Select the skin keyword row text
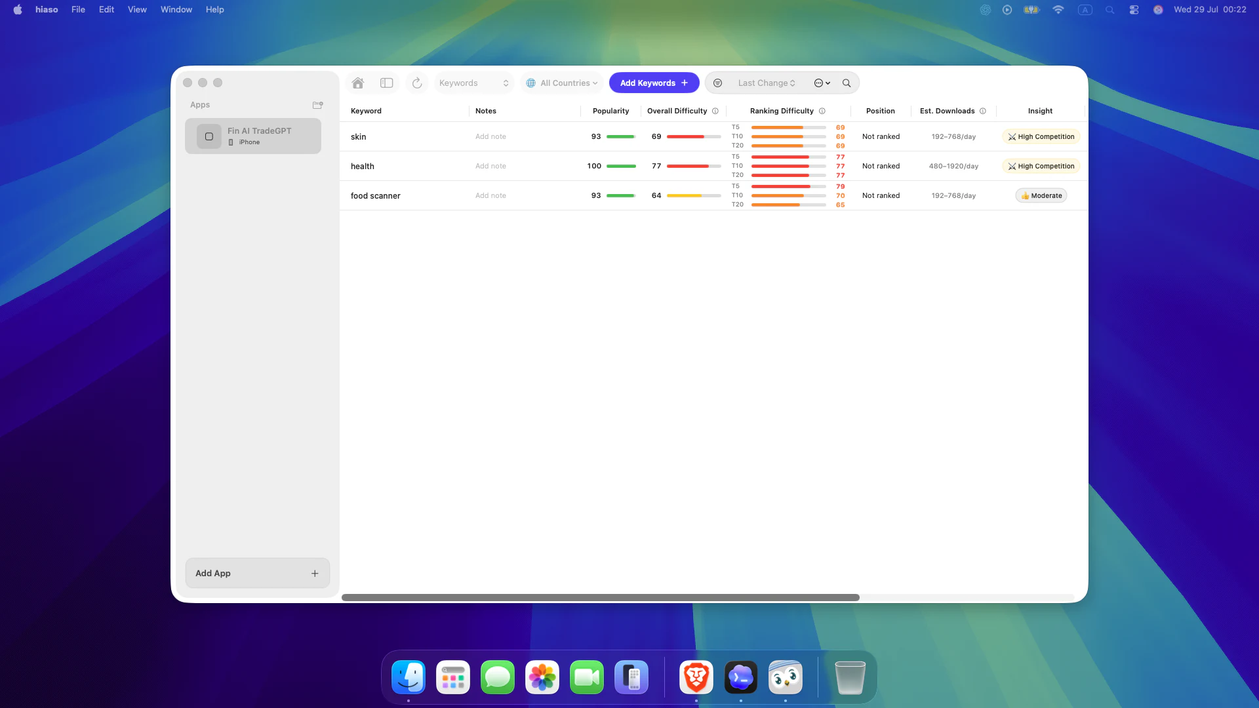Screen dimensions: 1259x708 click(358, 136)
